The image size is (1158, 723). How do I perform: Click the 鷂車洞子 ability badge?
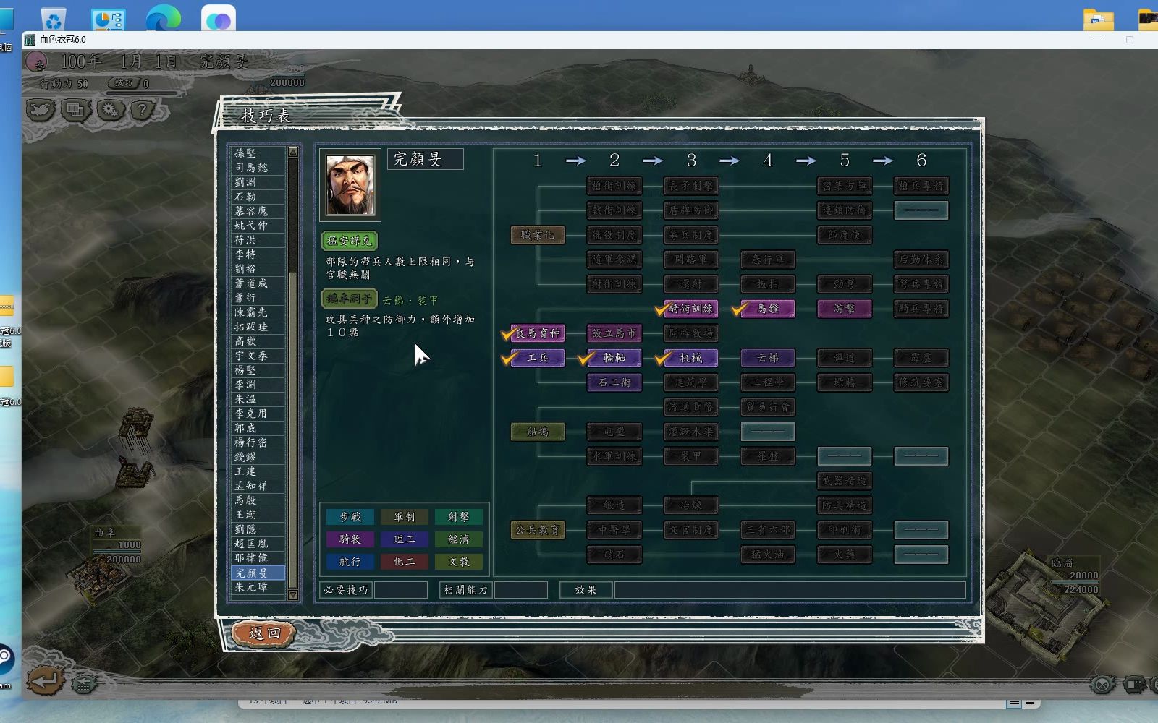(350, 299)
